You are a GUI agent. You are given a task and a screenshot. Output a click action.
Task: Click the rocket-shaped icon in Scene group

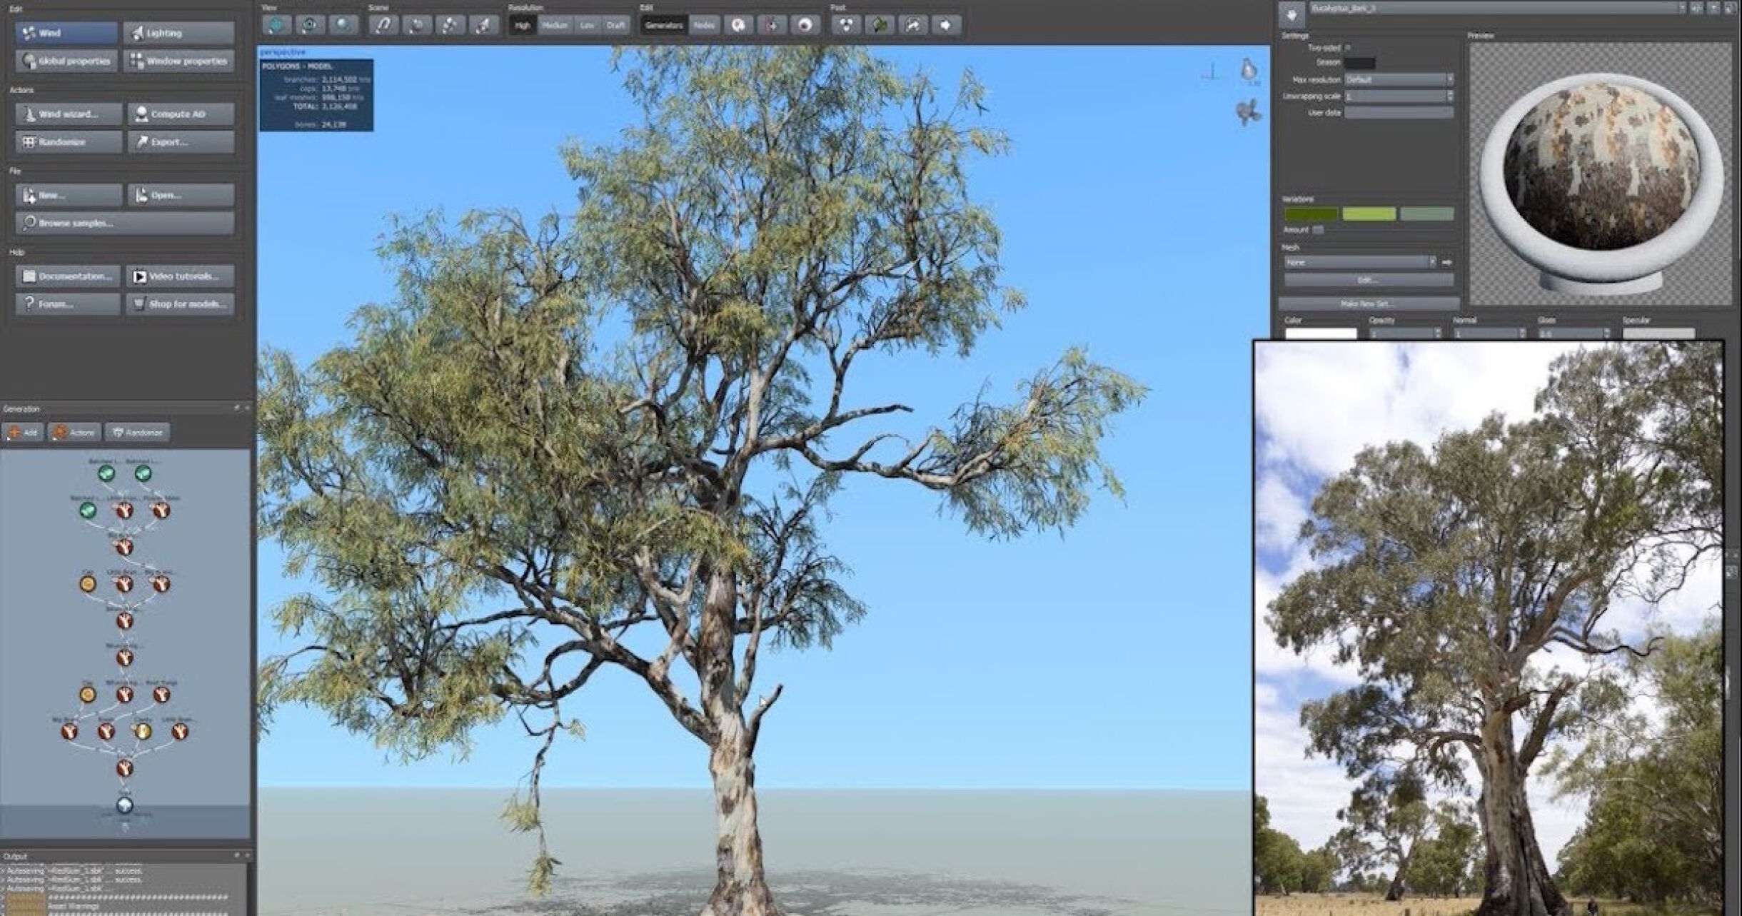pyautogui.click(x=484, y=25)
